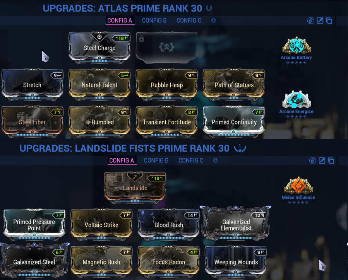Select the Weeping Wounds mod card

236,261
